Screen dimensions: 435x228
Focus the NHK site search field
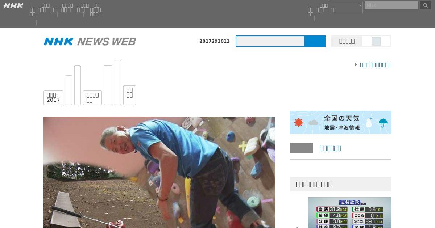click(x=391, y=5)
